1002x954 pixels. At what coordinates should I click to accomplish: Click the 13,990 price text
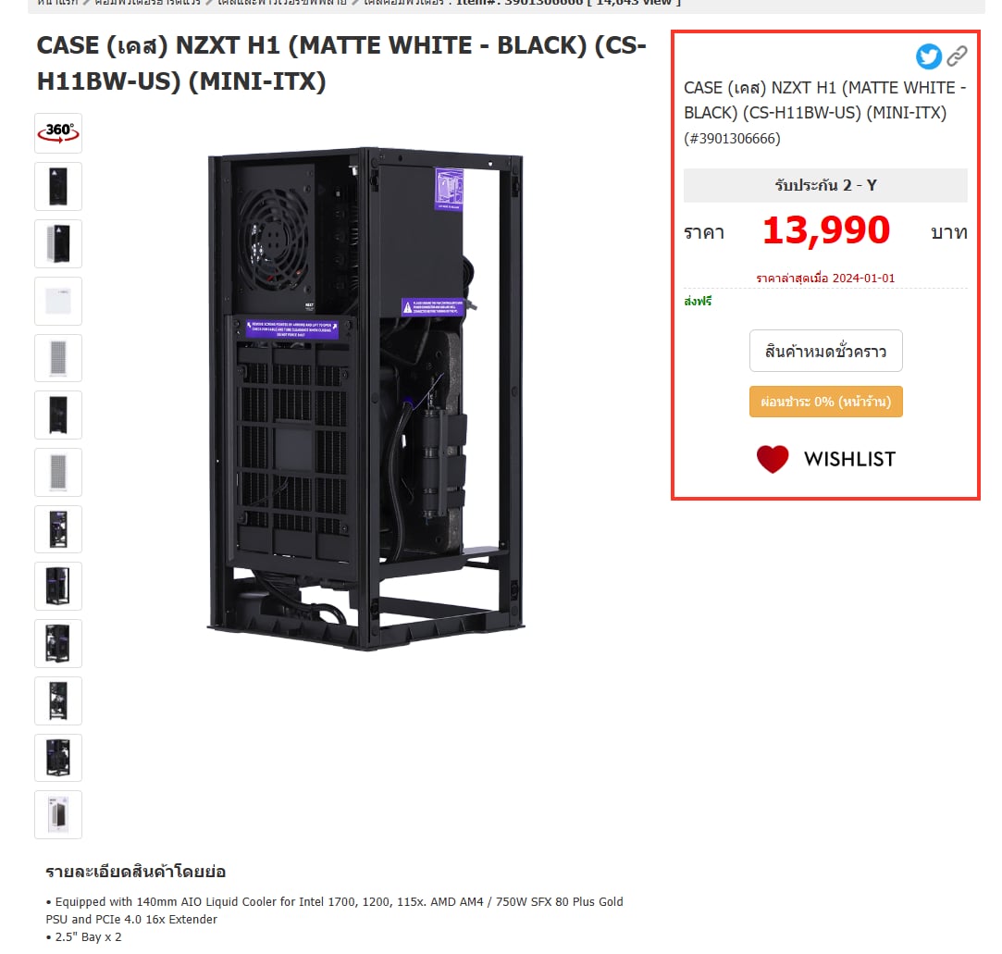pos(826,230)
